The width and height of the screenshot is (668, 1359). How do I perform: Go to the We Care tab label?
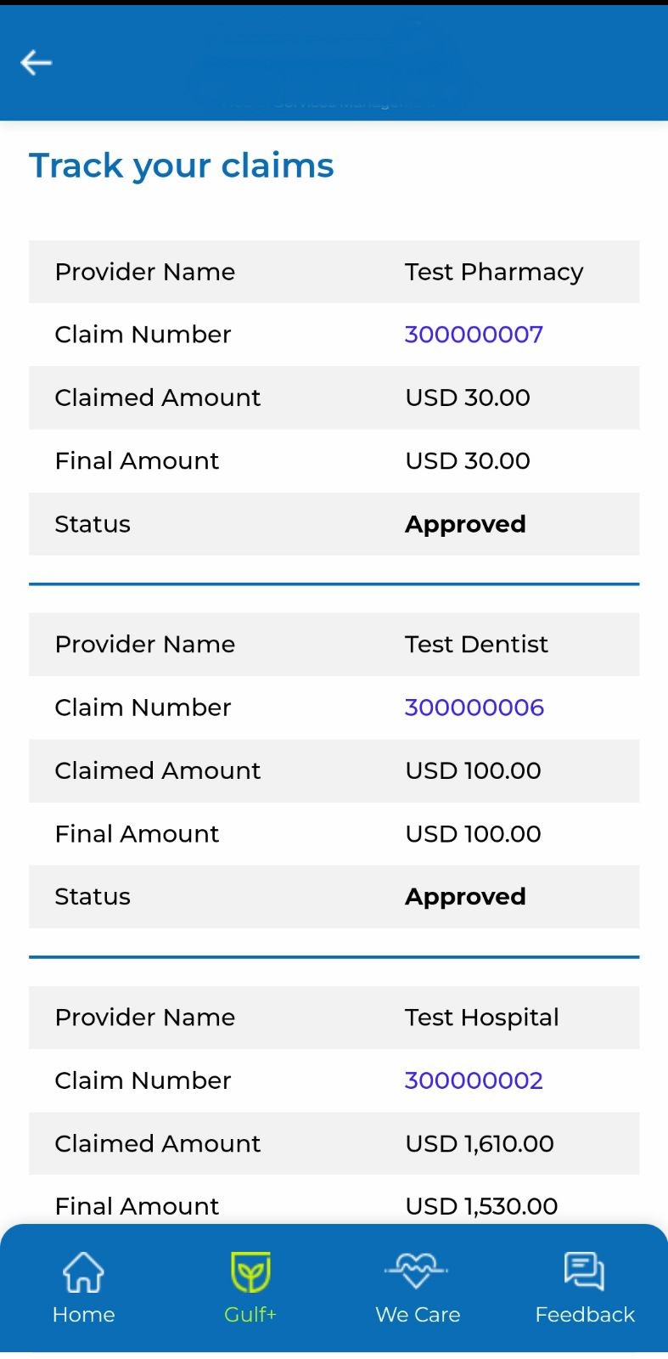[418, 1315]
